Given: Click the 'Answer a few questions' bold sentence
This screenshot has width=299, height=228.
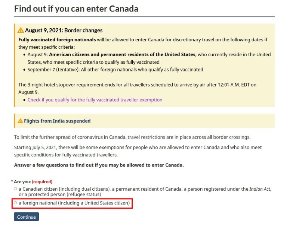Looking at the screenshot, I should 99,165.
